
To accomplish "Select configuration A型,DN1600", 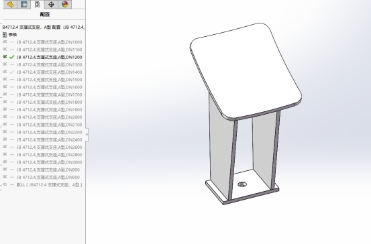I will coord(50,87).
